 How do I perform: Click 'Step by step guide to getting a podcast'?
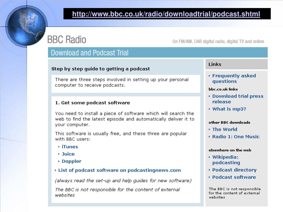[101, 69]
